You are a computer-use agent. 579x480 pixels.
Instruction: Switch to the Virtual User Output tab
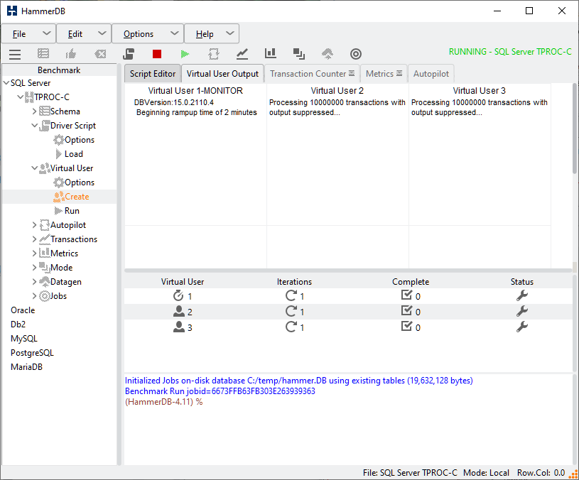(222, 74)
